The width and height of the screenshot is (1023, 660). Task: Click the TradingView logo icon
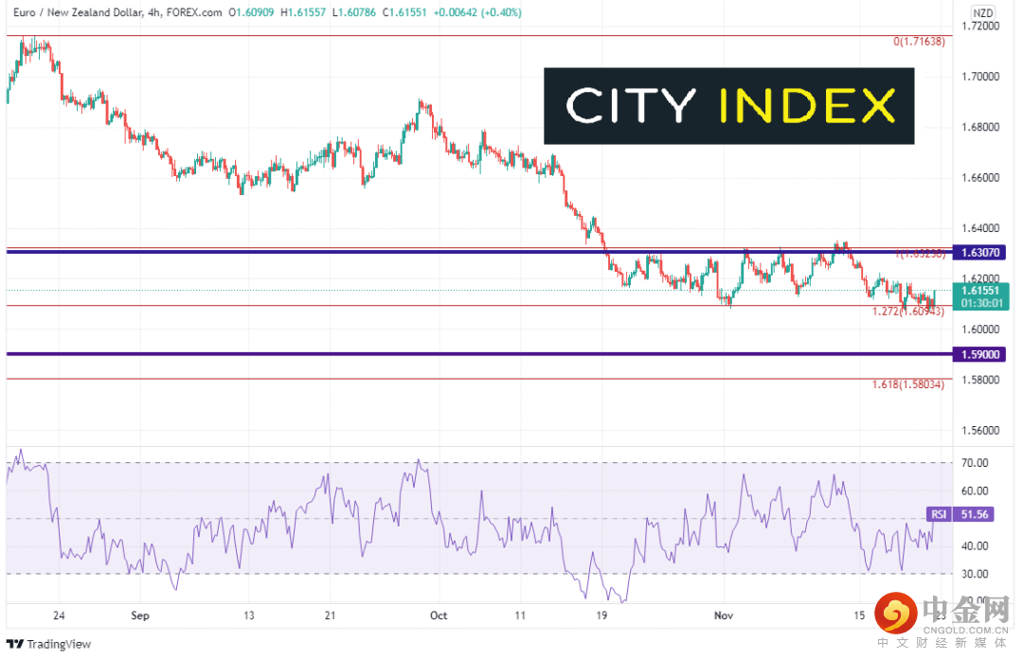click(15, 644)
